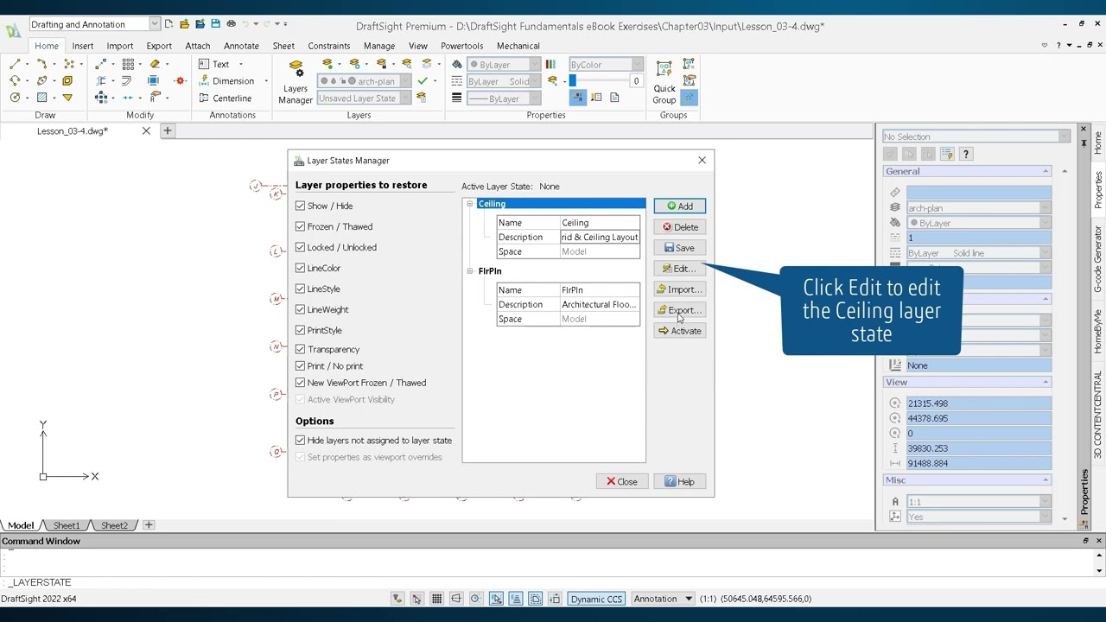
Task: Toggle Snap mode in status bar
Action: tap(416, 599)
